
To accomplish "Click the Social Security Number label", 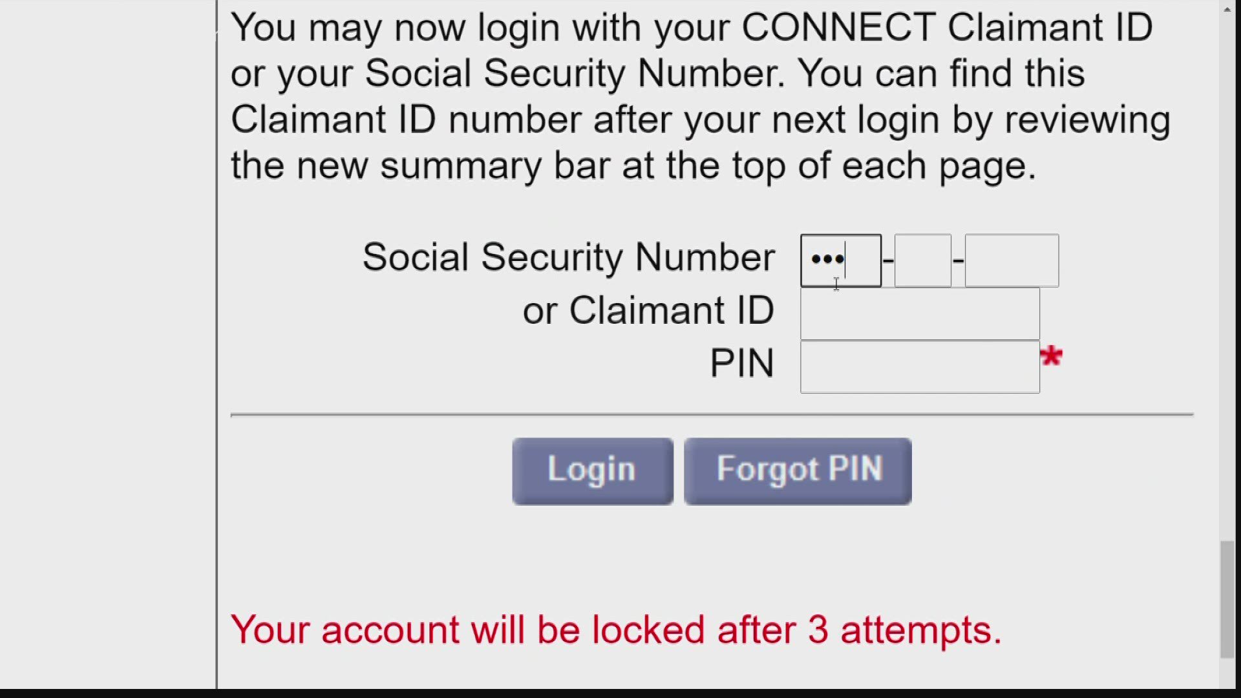I will point(568,257).
